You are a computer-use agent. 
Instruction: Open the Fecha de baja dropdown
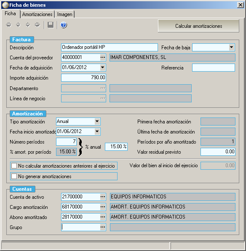(231, 47)
